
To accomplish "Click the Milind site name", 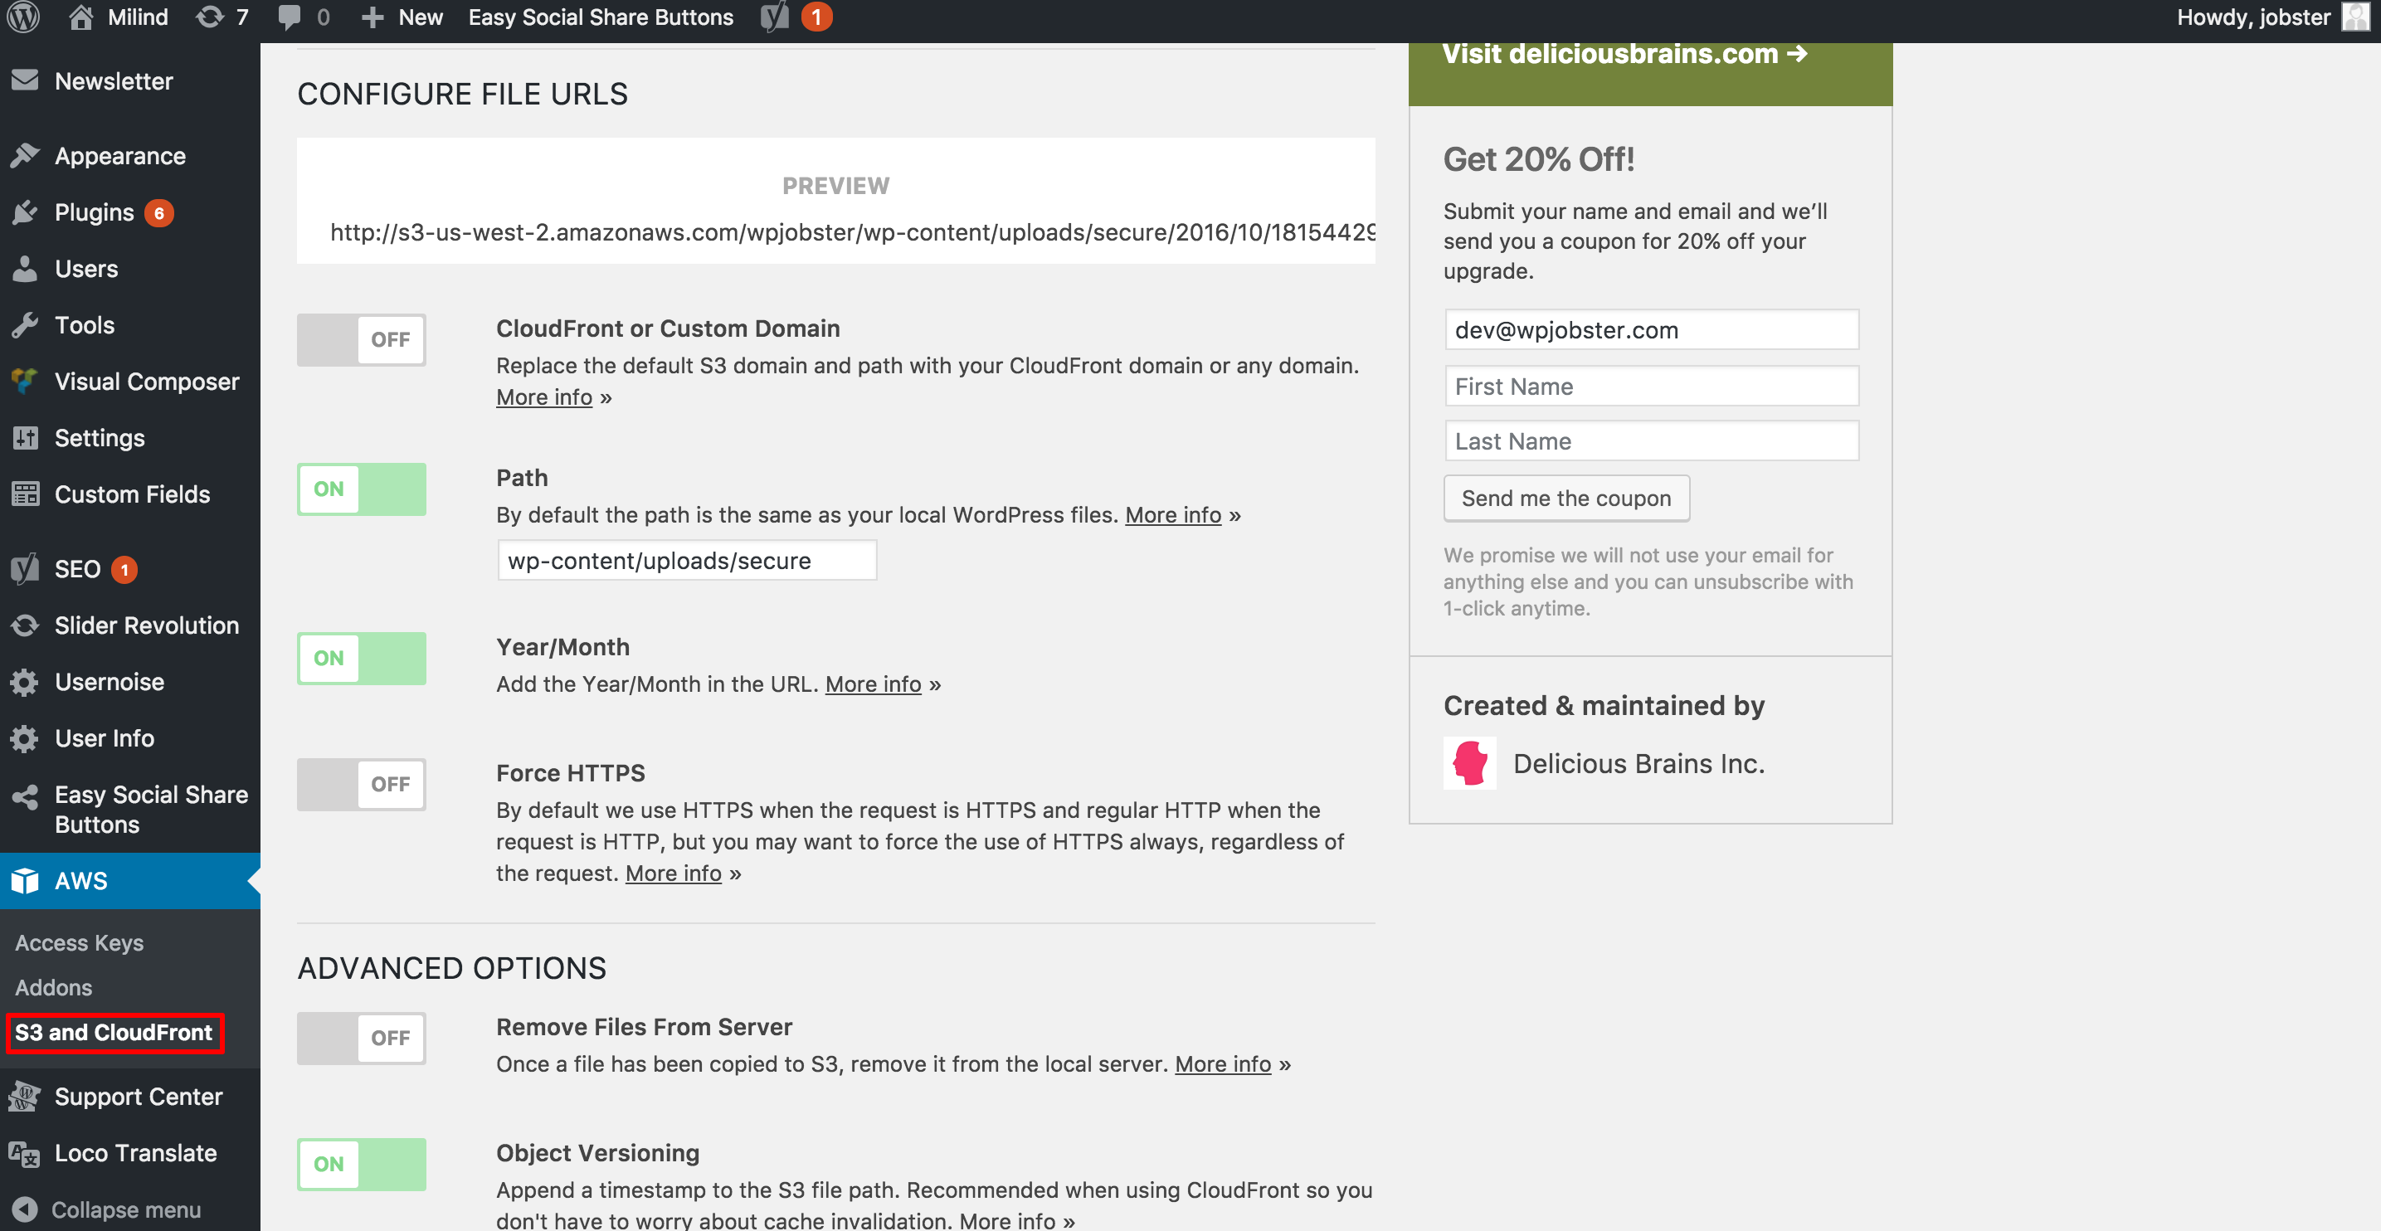I will pyautogui.click(x=138, y=17).
